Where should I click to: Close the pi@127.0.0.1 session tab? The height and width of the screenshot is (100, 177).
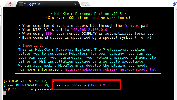tap(75, 4)
